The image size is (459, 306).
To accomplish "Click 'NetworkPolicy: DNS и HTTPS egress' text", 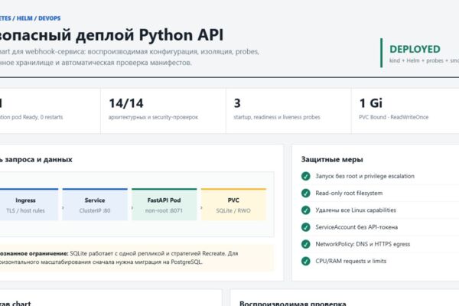I will pos(363,244).
